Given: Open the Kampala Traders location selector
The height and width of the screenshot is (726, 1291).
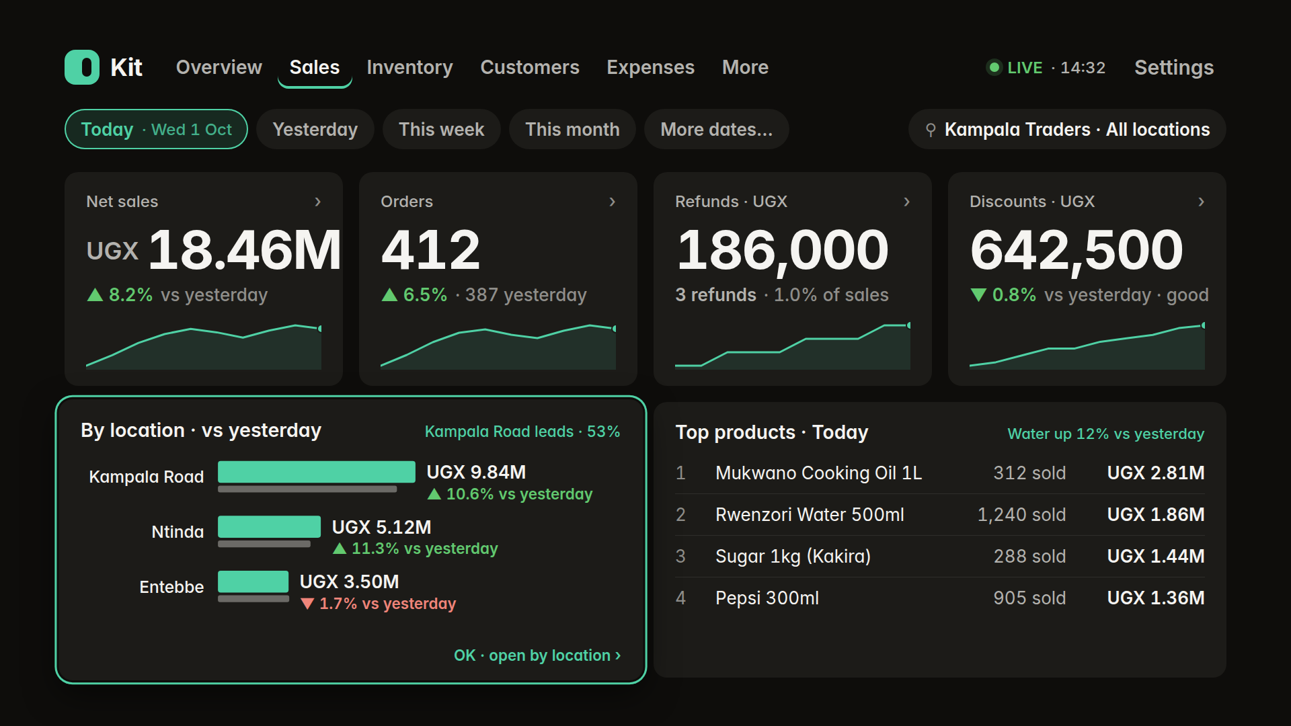Looking at the screenshot, I should [x=1067, y=129].
